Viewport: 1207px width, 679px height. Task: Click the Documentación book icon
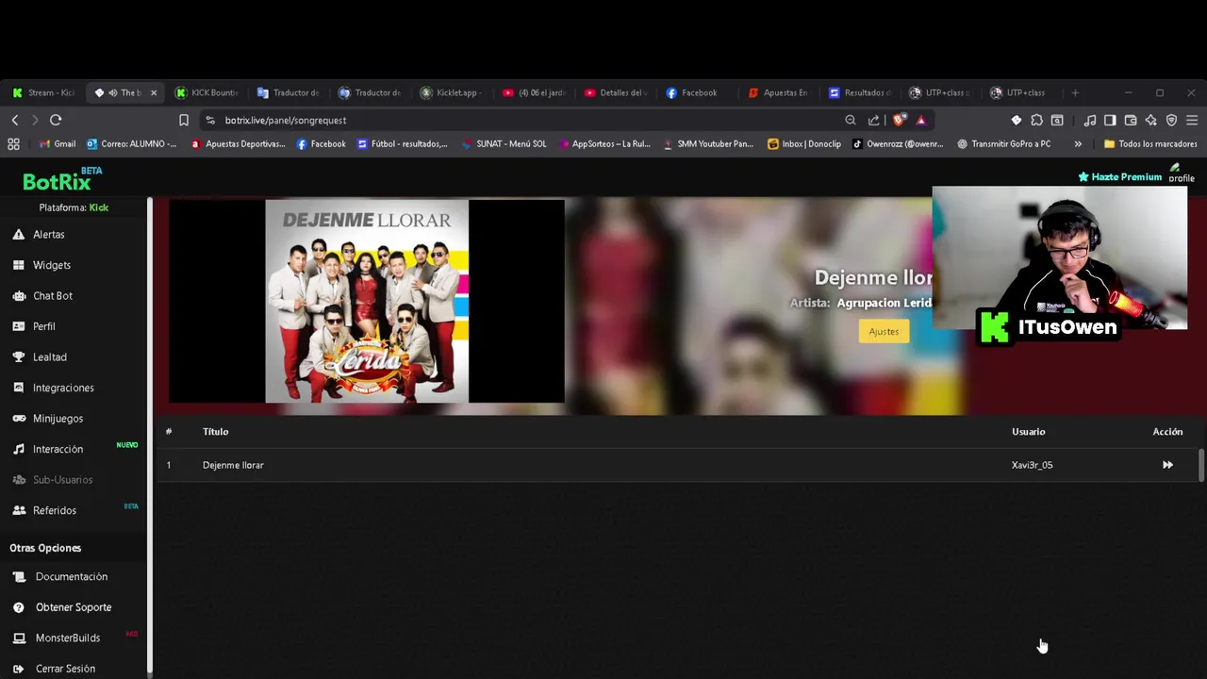[x=18, y=576]
